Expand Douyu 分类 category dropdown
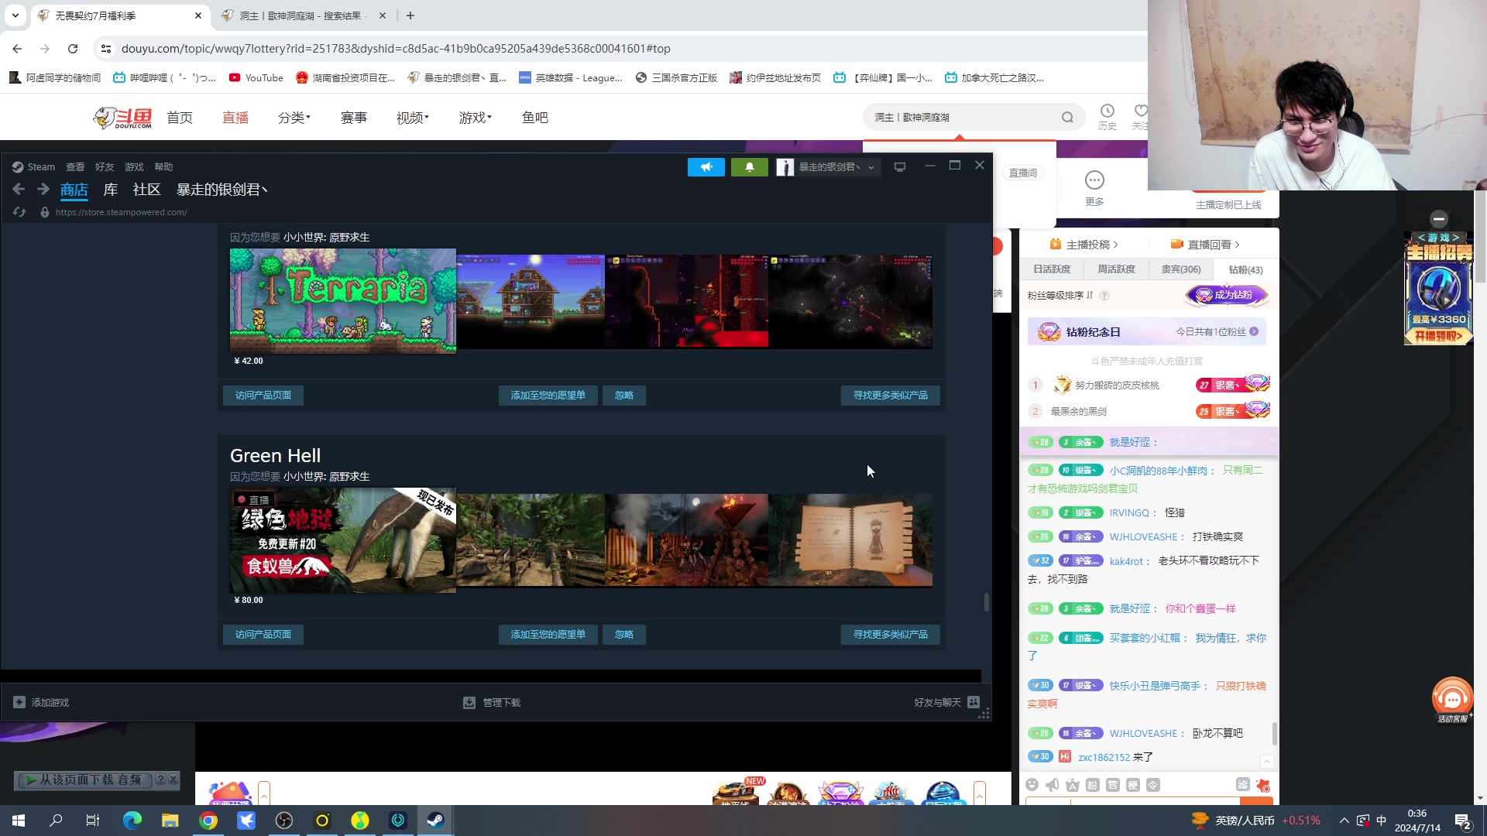This screenshot has height=836, width=1487. click(x=294, y=118)
